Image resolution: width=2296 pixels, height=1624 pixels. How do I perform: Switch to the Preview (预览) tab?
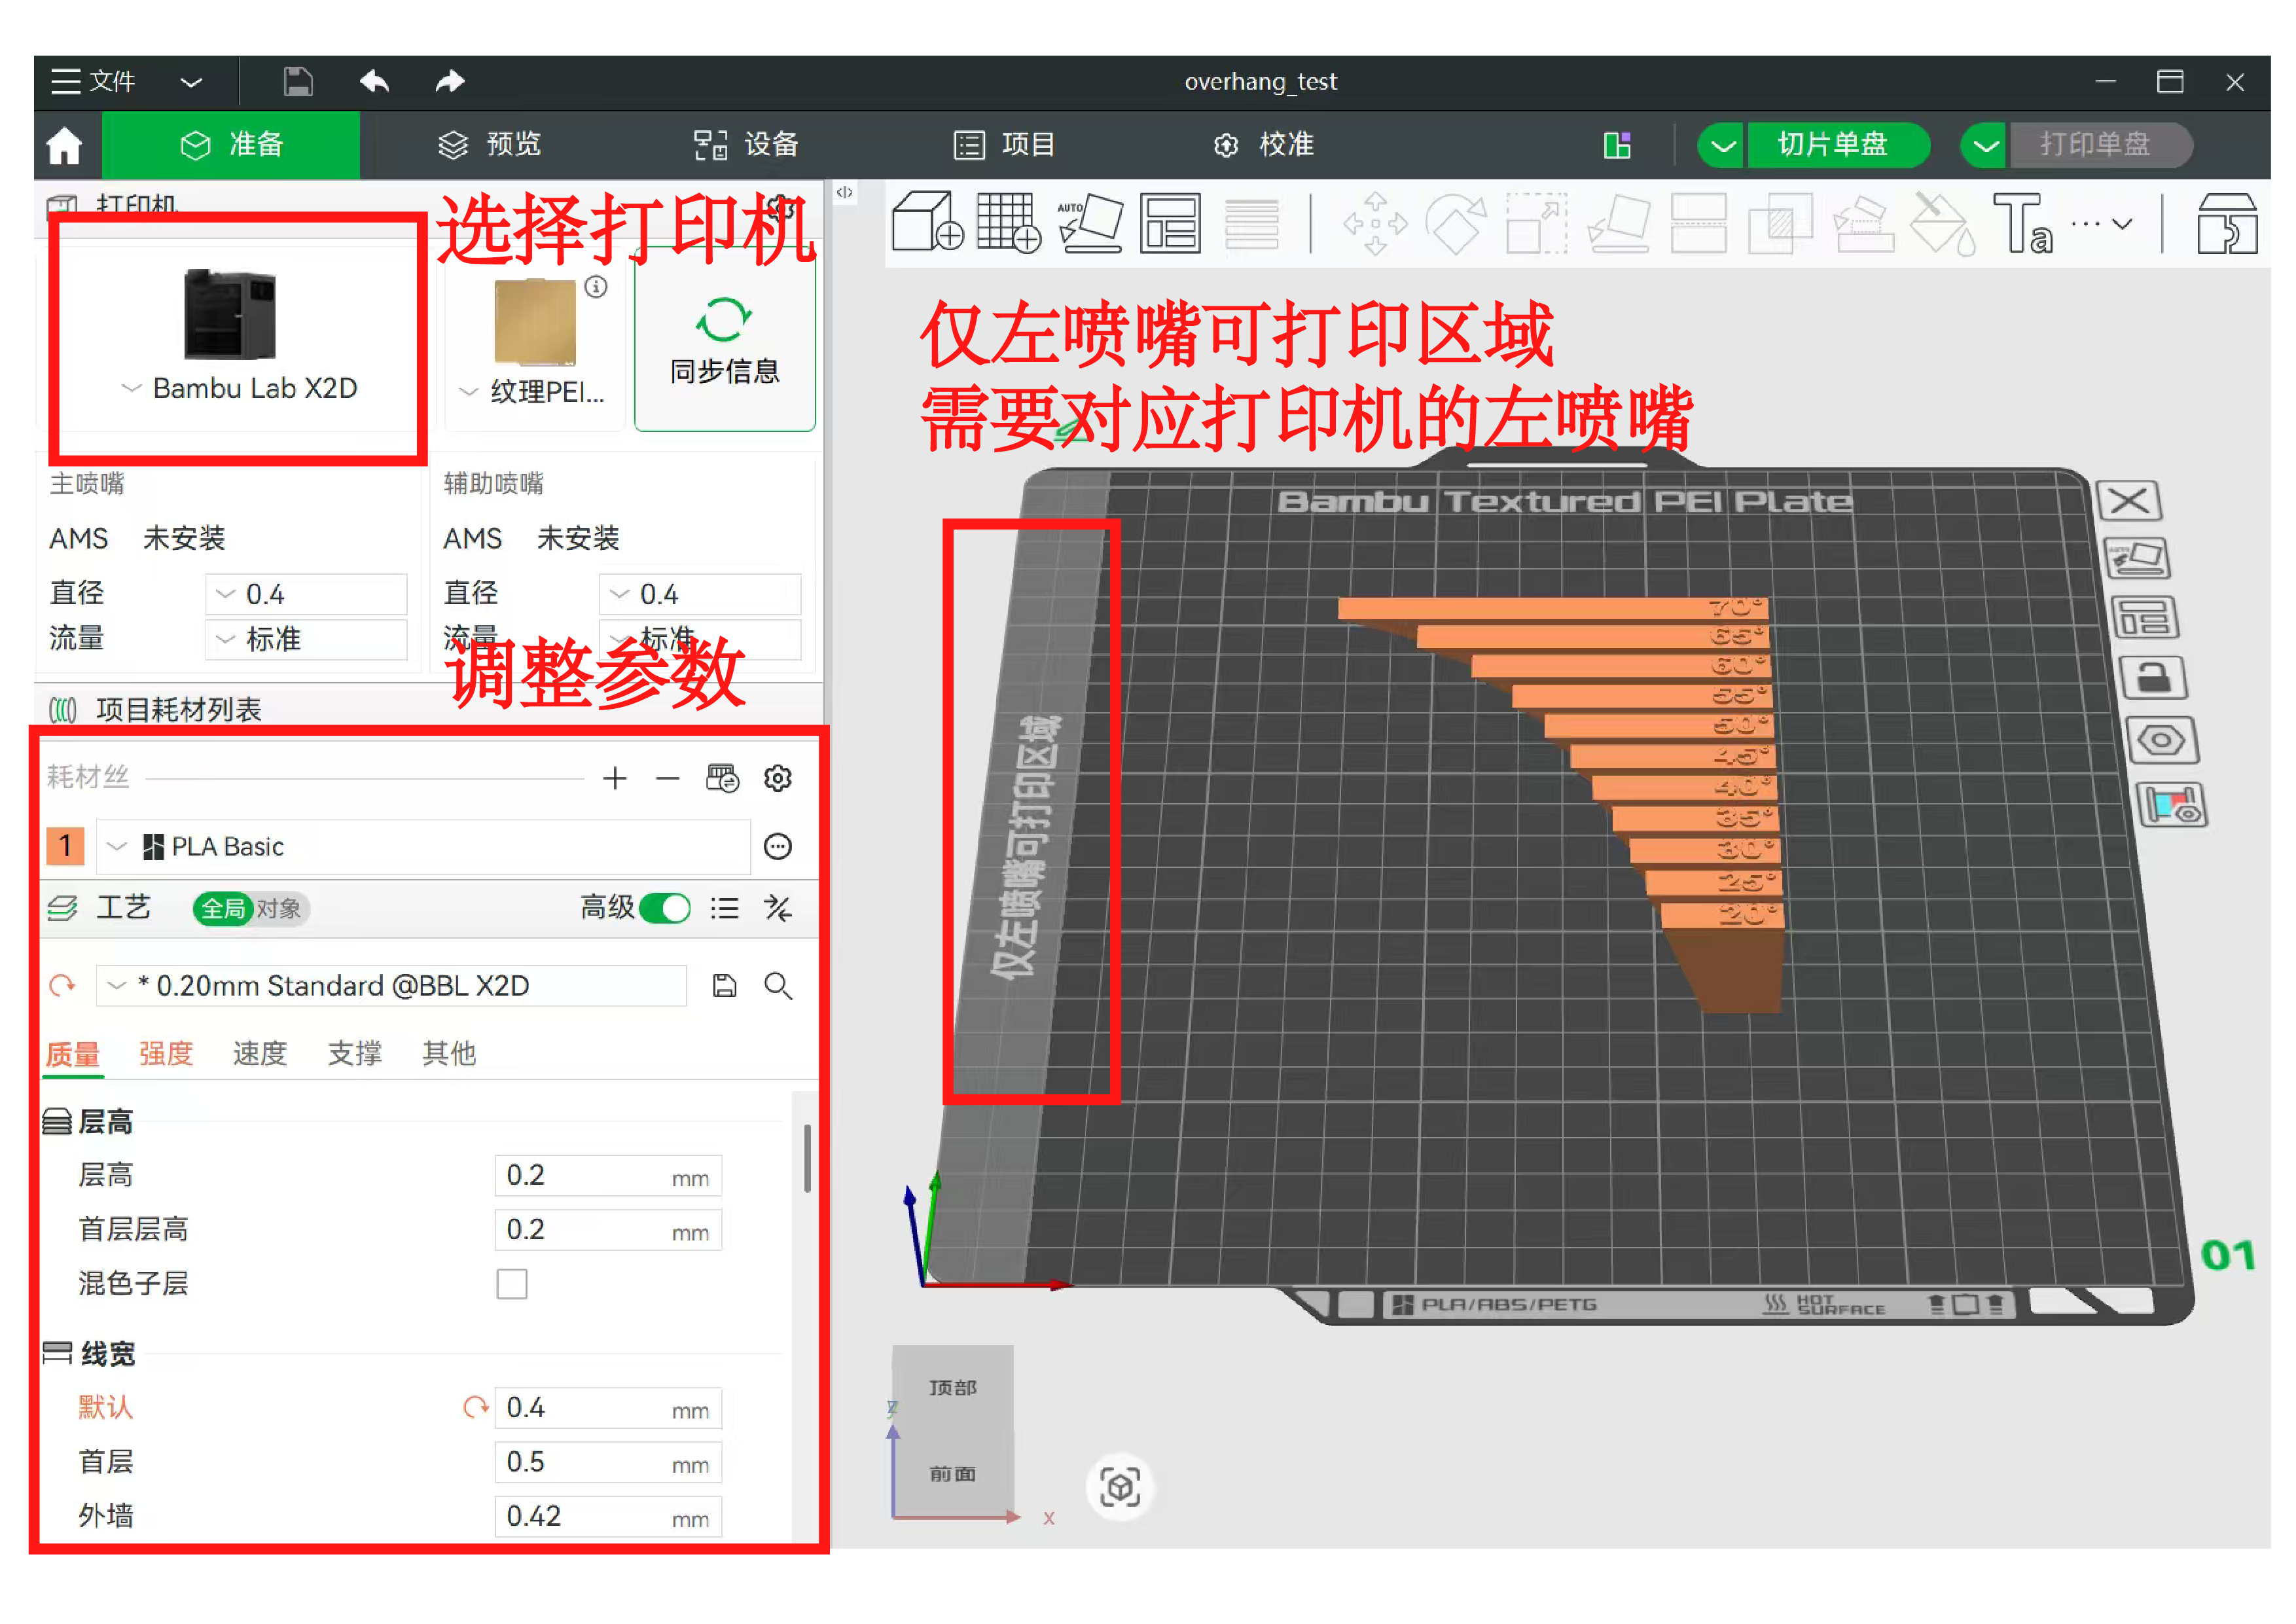pyautogui.click(x=490, y=146)
